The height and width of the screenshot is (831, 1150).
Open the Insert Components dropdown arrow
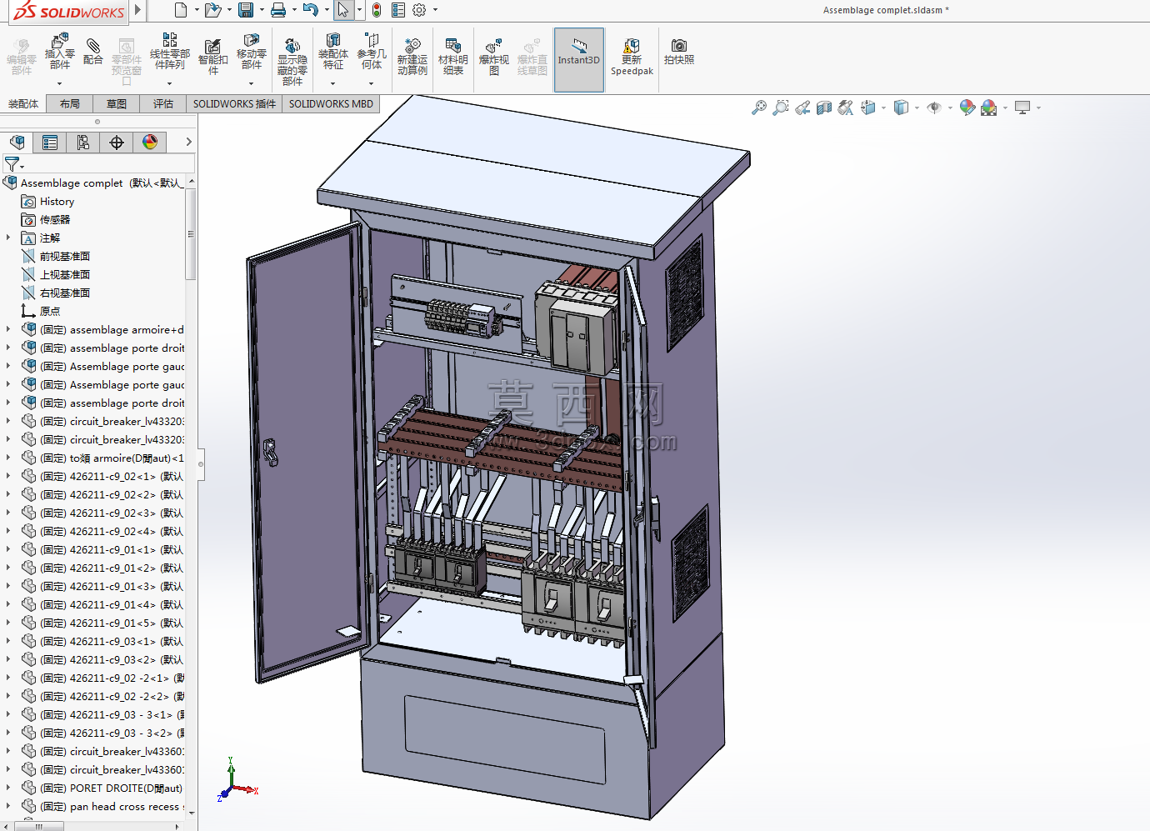[59, 83]
